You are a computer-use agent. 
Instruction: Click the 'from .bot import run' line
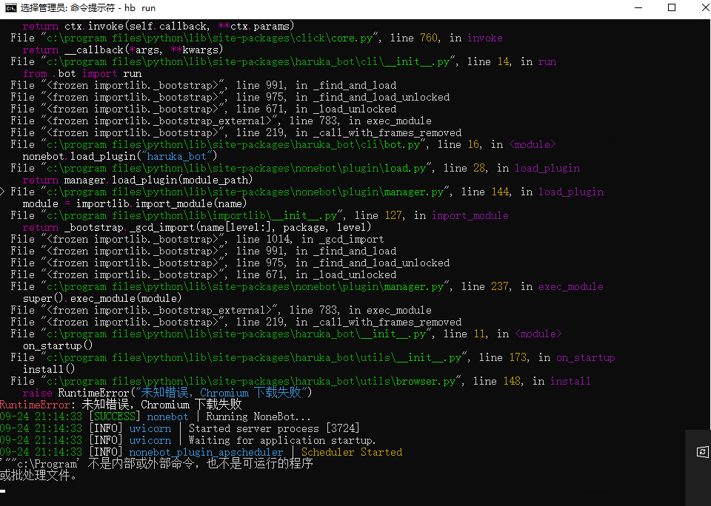click(81, 73)
